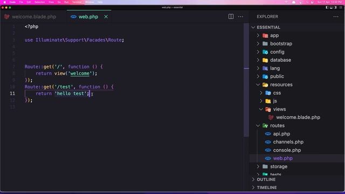Click the split editor right icon
The height and width of the screenshot is (194, 345).
tap(231, 17)
